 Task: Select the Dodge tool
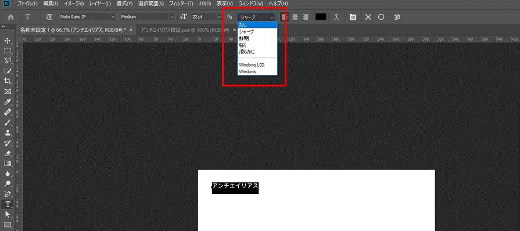8,183
